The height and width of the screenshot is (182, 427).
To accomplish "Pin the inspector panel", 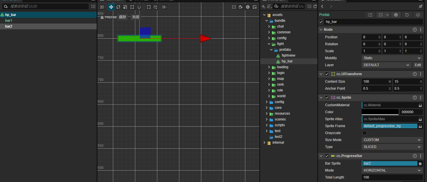I will 420,6.
